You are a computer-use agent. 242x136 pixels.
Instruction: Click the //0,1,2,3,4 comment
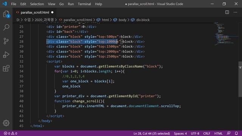[x=73, y=76]
